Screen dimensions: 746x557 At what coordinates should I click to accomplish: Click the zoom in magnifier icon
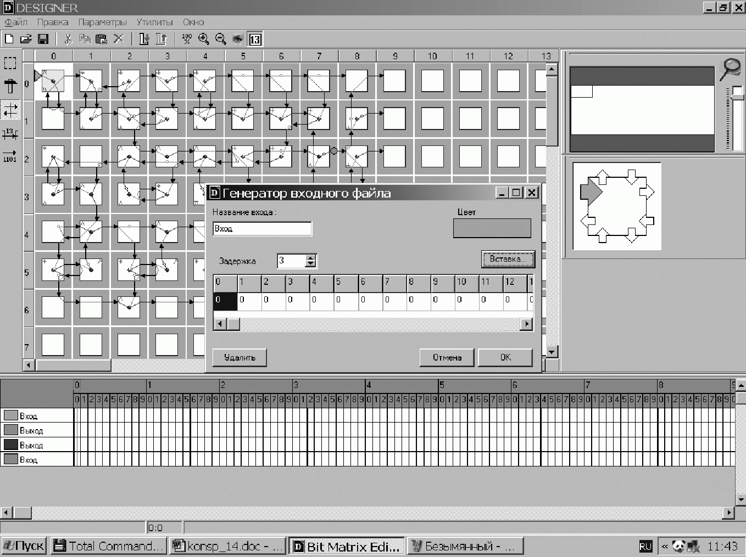[x=204, y=39]
